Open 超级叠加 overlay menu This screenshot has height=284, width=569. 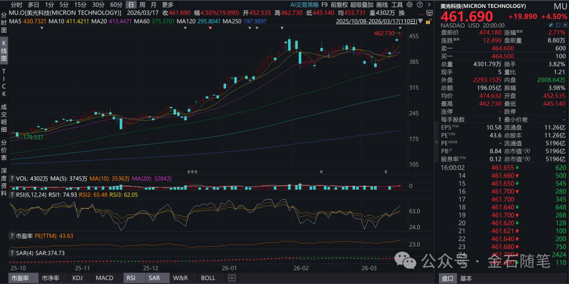tap(362, 5)
